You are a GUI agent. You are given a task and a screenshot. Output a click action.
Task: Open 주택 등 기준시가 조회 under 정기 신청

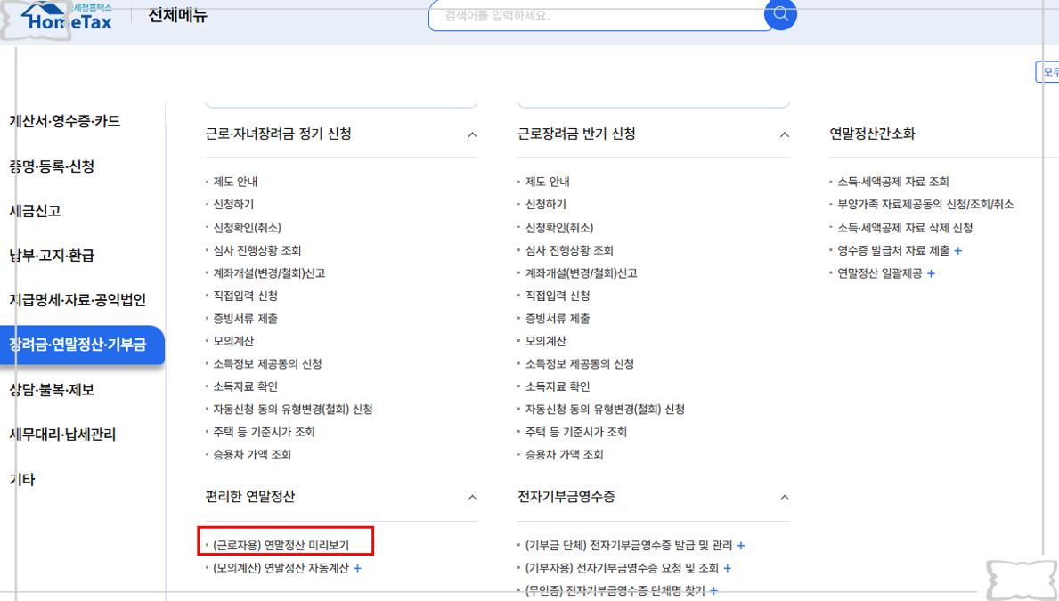264,432
